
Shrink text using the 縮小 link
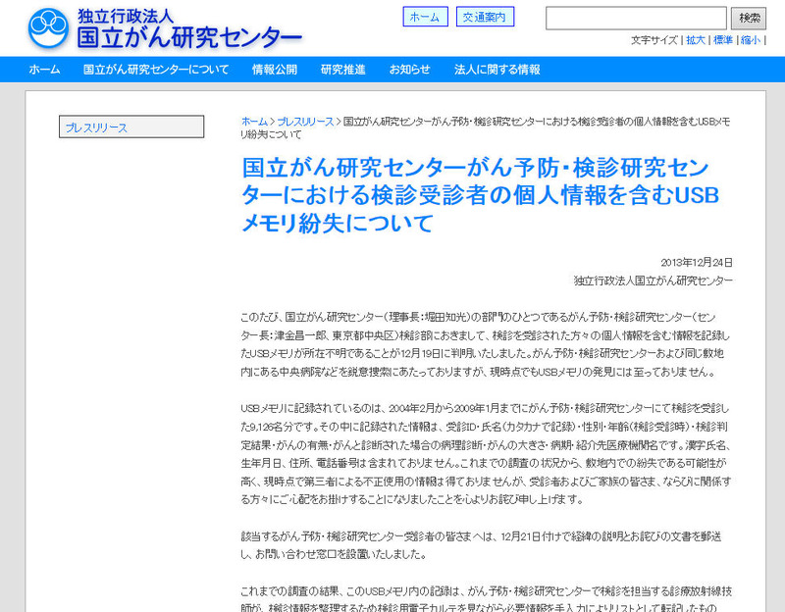click(751, 40)
